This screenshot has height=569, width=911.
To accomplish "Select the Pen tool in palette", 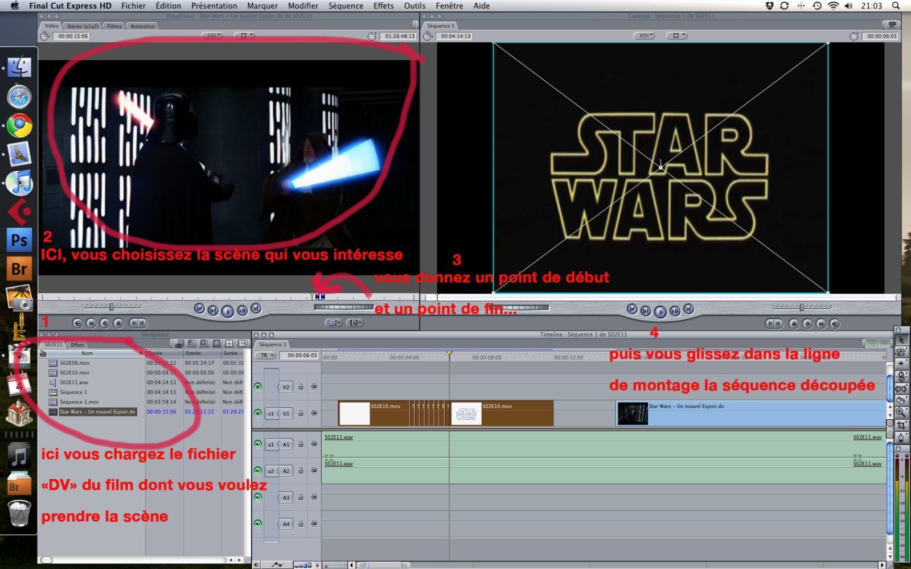I will click(x=901, y=437).
